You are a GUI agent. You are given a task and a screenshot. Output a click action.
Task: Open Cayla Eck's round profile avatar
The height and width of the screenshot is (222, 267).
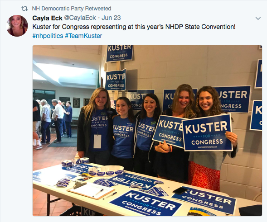click(x=17, y=26)
